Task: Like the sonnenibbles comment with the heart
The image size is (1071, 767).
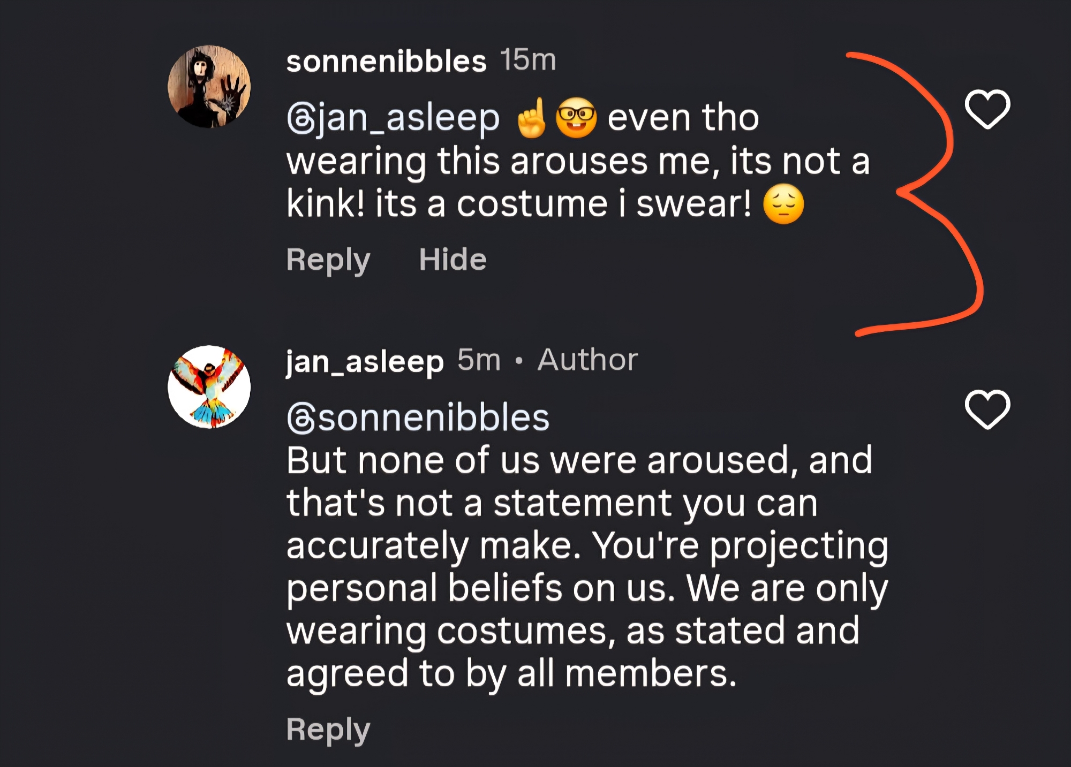Action: tap(987, 109)
